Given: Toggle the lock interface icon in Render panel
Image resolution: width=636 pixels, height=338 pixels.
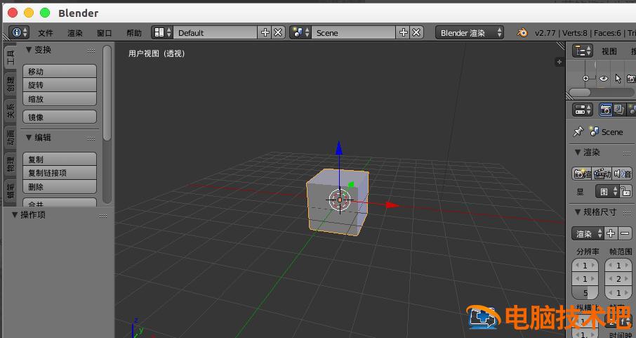Looking at the screenshot, I should tap(625, 191).
